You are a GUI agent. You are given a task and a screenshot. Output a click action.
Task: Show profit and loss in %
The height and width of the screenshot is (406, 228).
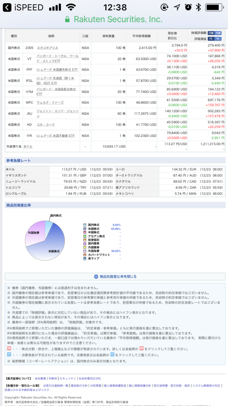coord(218,39)
